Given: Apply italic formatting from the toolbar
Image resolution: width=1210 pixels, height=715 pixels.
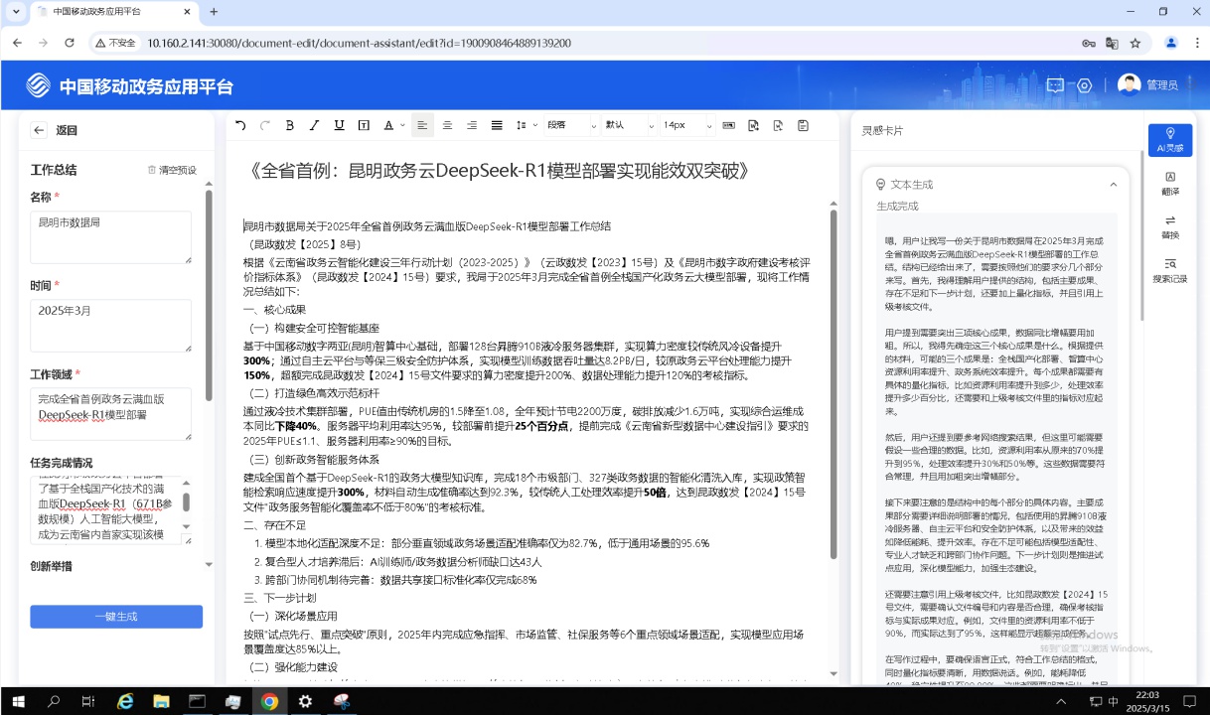Looking at the screenshot, I should (314, 125).
